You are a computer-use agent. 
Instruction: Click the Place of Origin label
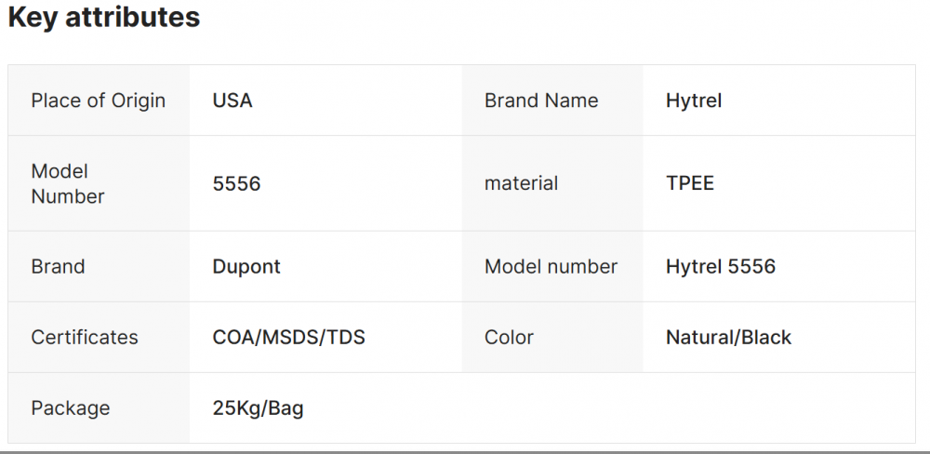(x=99, y=100)
